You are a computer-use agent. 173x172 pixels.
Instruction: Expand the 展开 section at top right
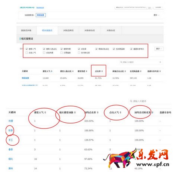pos(156,15)
